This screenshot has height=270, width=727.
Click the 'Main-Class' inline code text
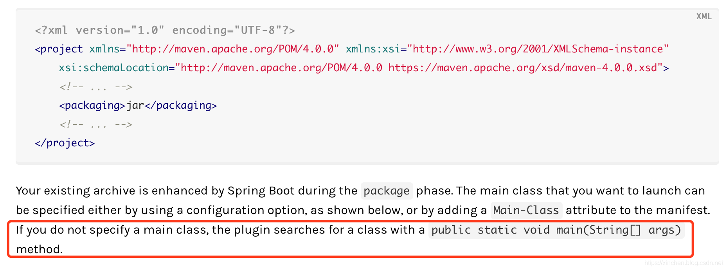pyautogui.click(x=526, y=211)
